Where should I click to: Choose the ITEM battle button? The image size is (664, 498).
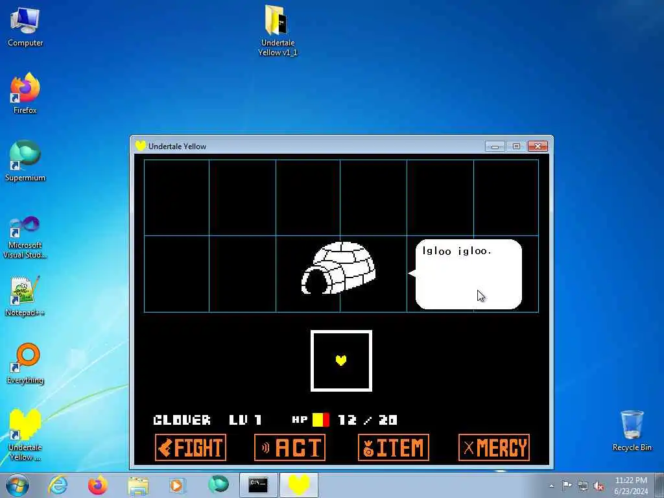pyautogui.click(x=394, y=447)
